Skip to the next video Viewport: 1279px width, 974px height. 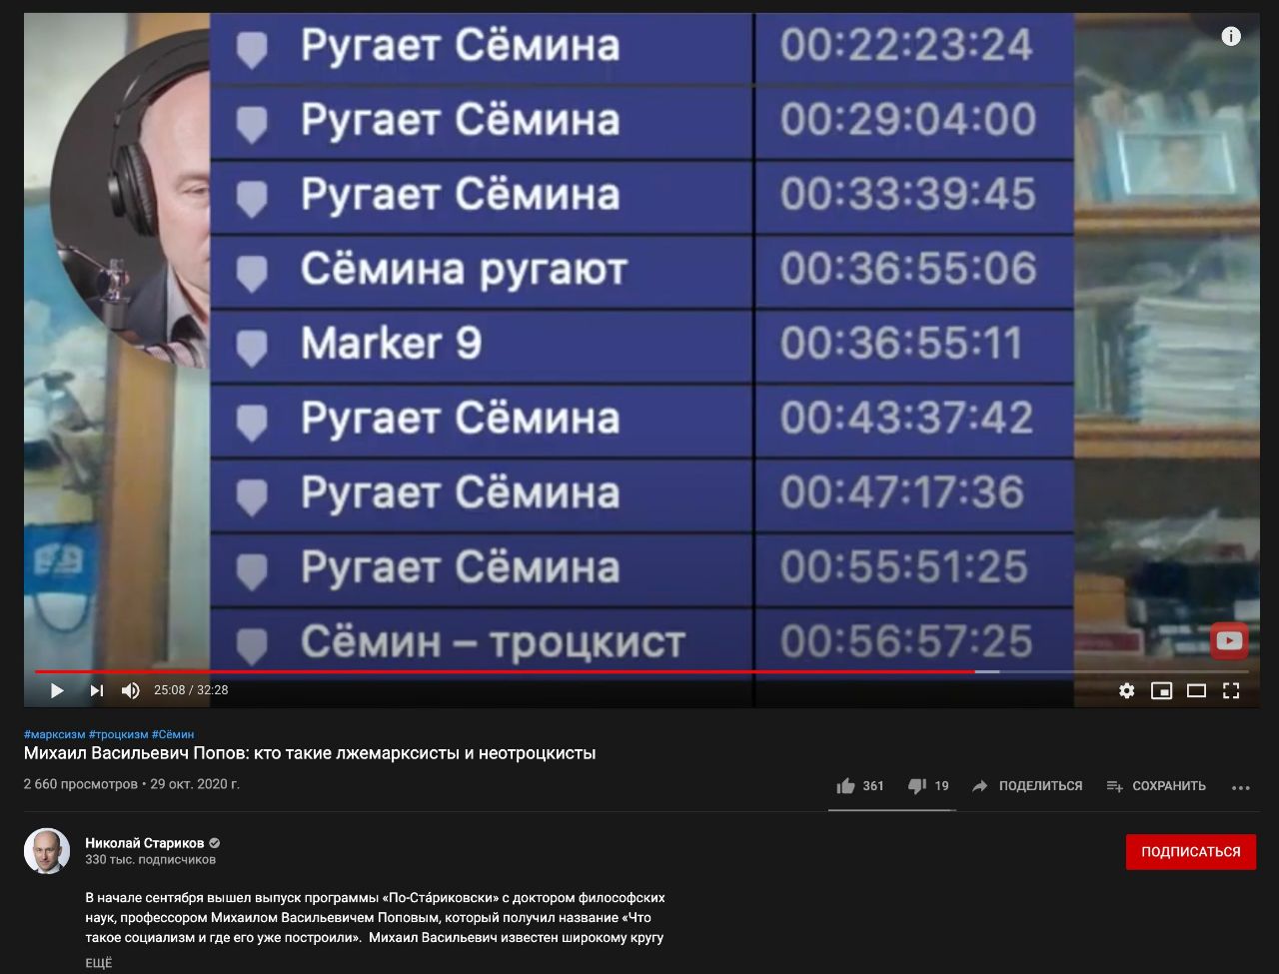[x=96, y=690]
